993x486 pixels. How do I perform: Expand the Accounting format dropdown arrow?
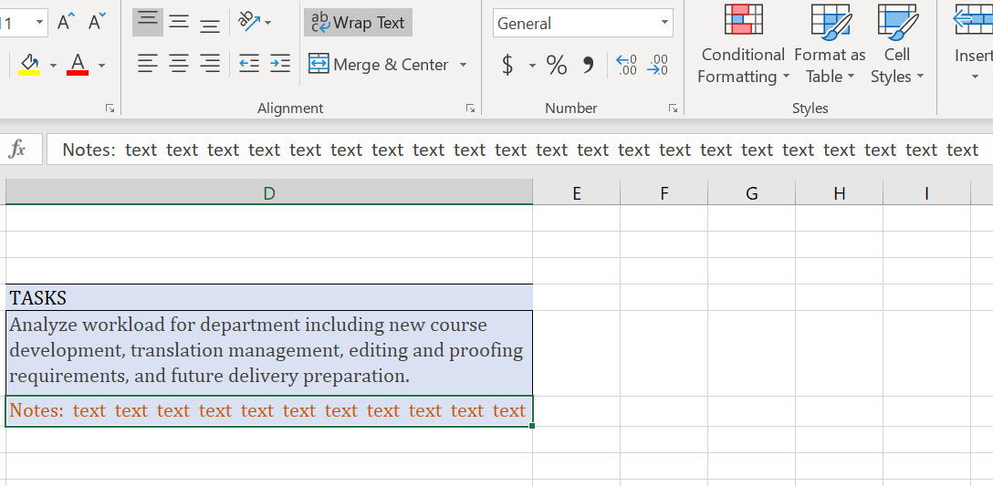(532, 65)
